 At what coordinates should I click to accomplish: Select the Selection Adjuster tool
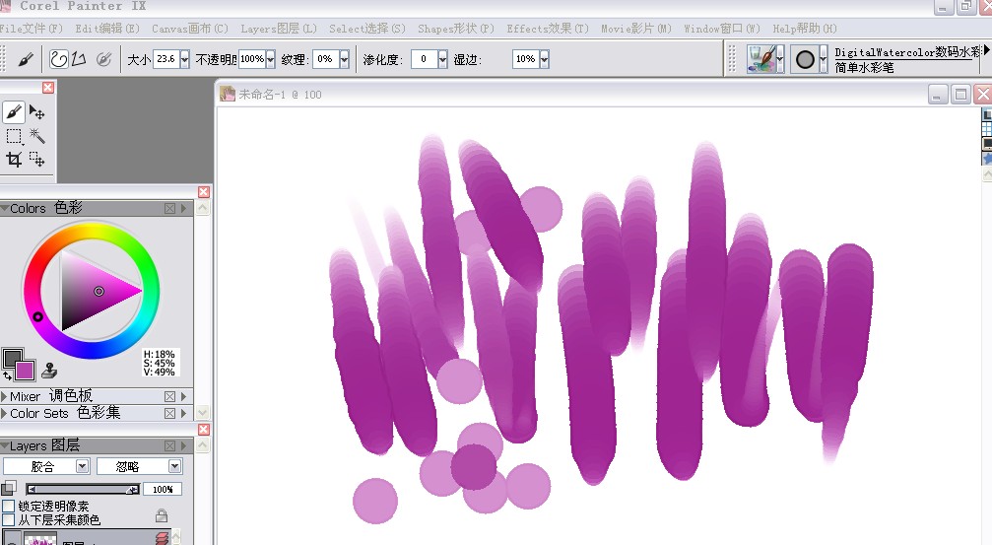(x=37, y=159)
